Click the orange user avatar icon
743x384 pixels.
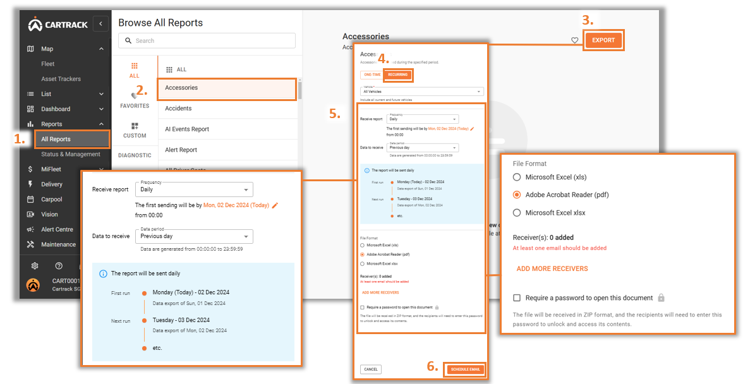click(33, 285)
